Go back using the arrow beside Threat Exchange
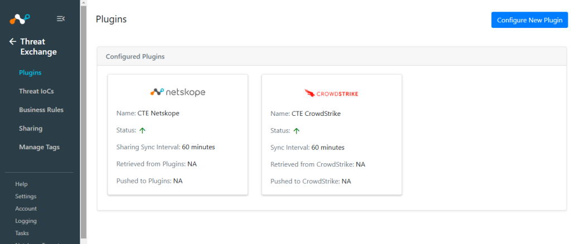Viewport: 571px width, 244px height. [13, 41]
